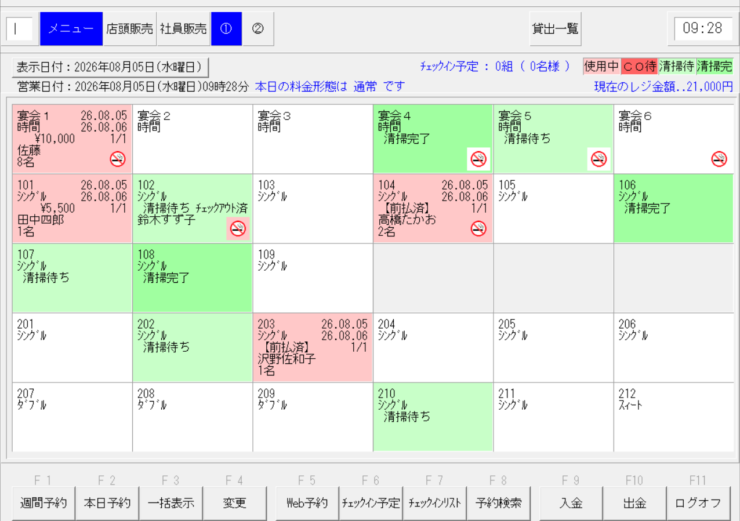Open 店頭販売 sales screen
The height and width of the screenshot is (521, 740).
(130, 28)
